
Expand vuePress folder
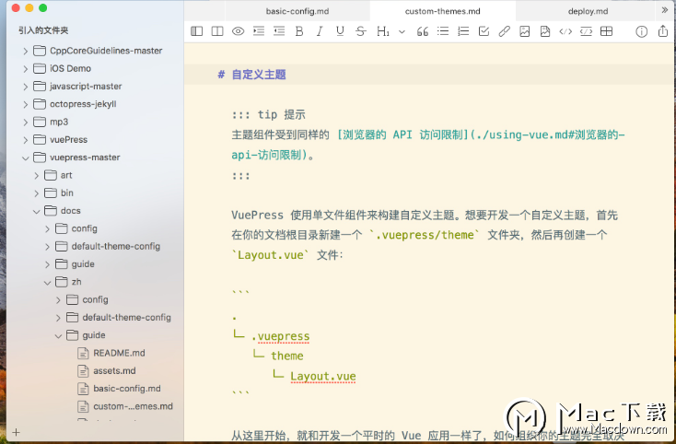pyautogui.click(x=26, y=140)
